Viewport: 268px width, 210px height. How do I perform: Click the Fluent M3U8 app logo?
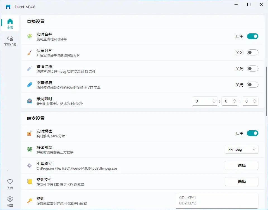tap(8, 7)
